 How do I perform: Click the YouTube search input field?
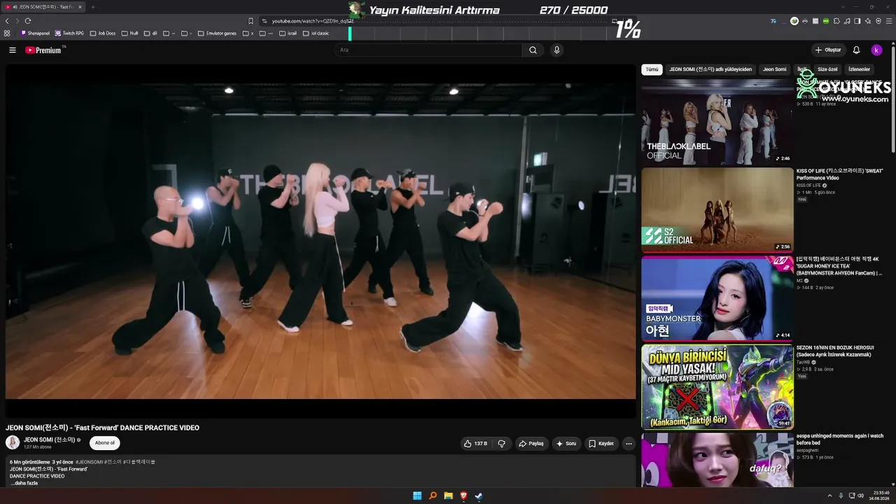click(x=428, y=50)
